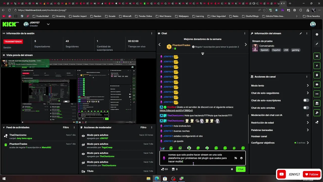Image resolution: width=323 pixels, height=182 pixels.
Task: Click TogaCreep in moderator actions
Action: [107, 147]
